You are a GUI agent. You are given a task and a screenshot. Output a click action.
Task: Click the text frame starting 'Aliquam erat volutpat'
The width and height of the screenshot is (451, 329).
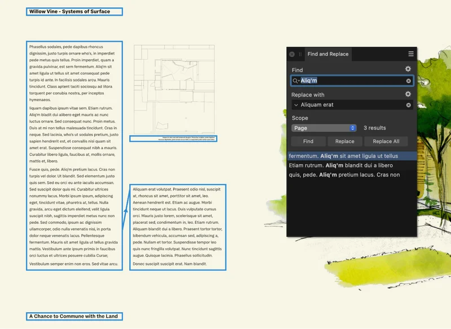pos(178,227)
